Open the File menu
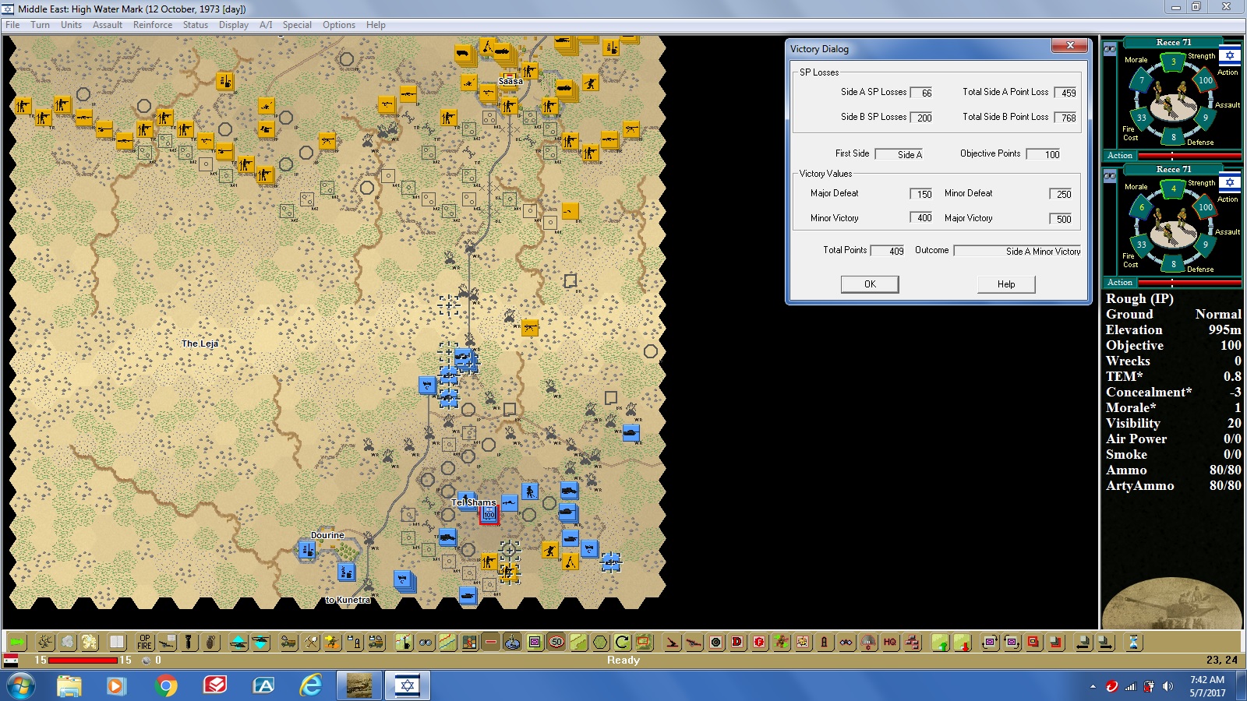 point(12,25)
